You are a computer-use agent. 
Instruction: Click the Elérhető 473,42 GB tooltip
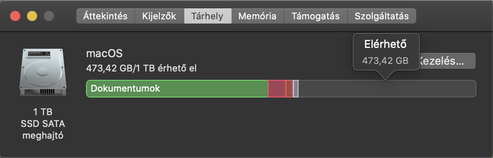click(x=386, y=52)
